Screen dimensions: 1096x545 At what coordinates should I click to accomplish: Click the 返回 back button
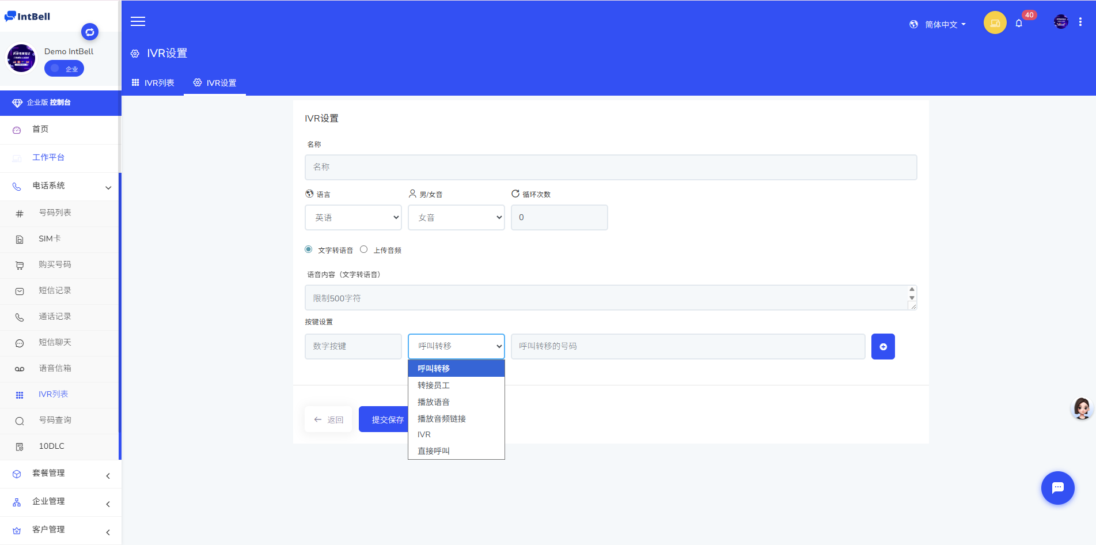328,419
